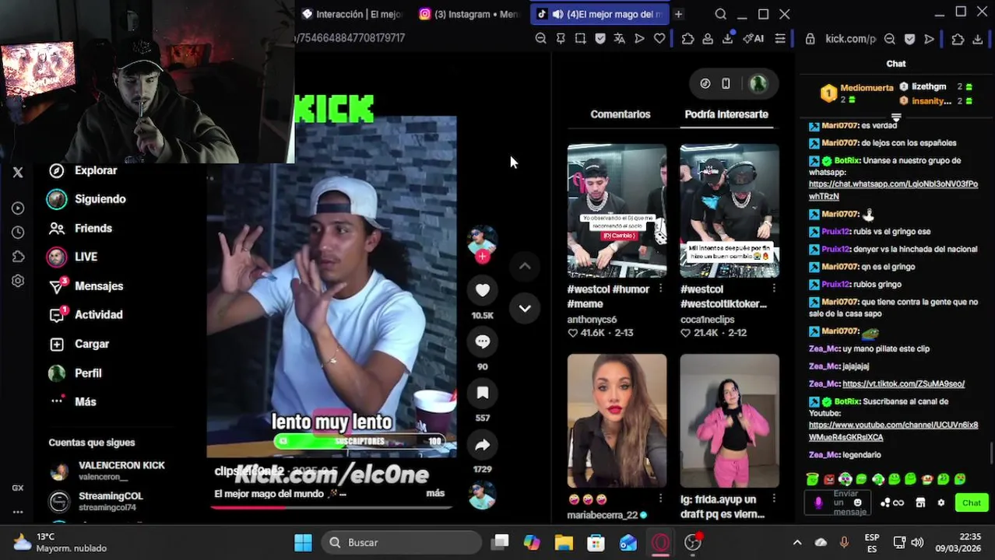This screenshot has width=995, height=560.
Task: Click phone app icon in pill
Action: [x=726, y=83]
